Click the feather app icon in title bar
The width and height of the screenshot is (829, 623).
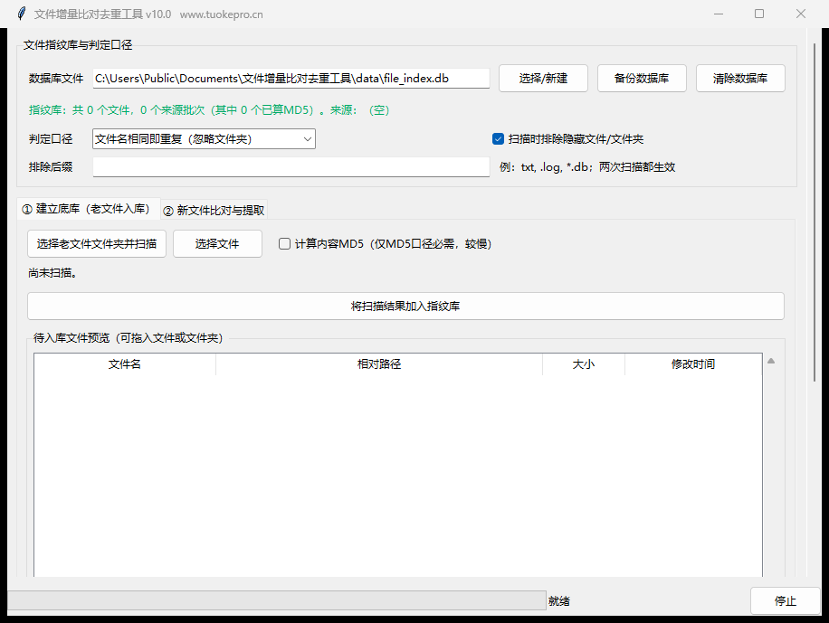tap(21, 14)
